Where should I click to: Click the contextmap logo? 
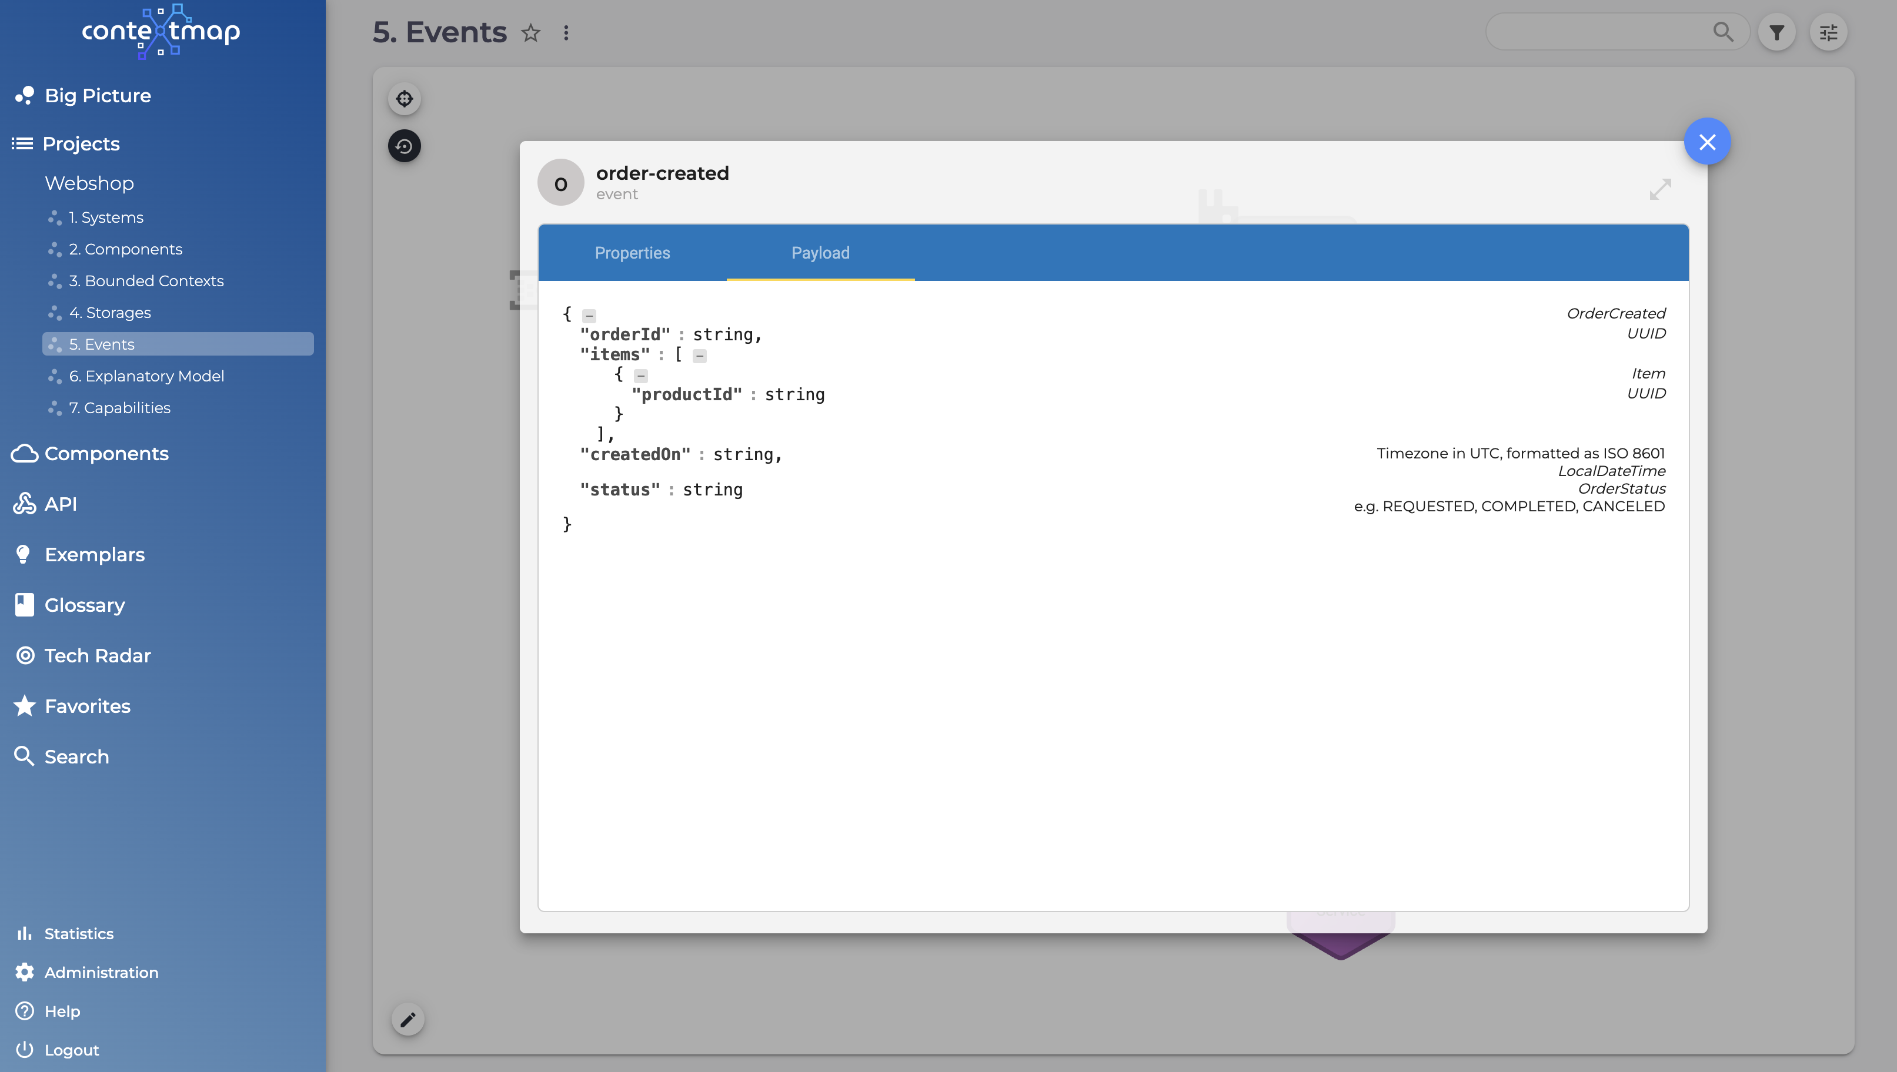161,31
